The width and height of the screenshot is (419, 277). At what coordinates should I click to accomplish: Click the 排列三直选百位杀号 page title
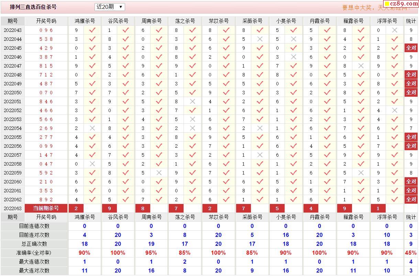pos(33,7)
